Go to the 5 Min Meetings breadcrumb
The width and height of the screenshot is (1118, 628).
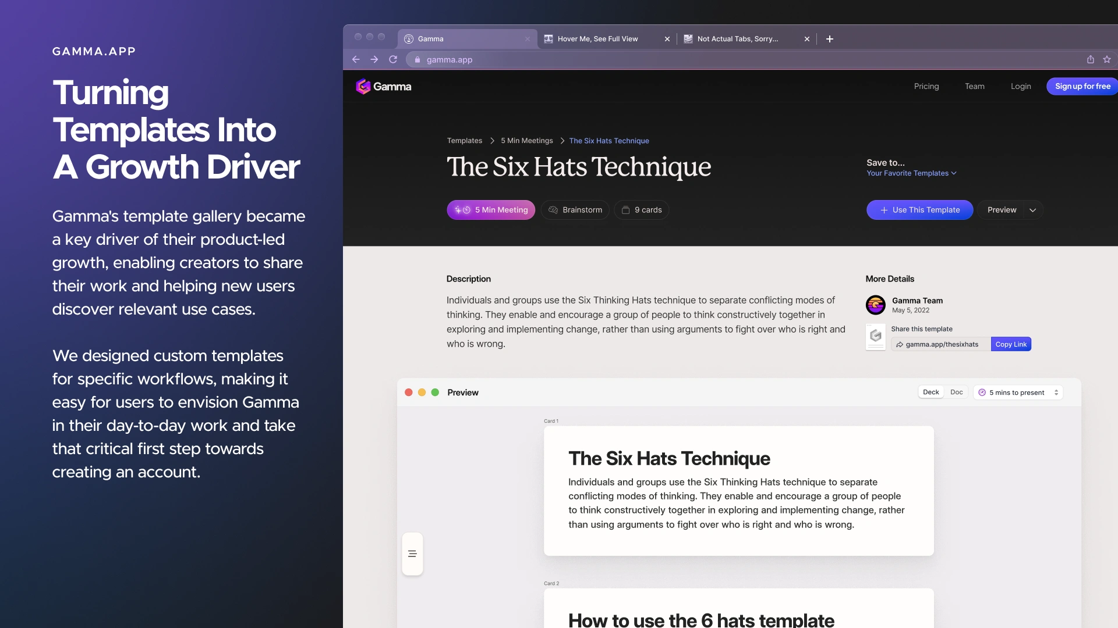point(527,141)
